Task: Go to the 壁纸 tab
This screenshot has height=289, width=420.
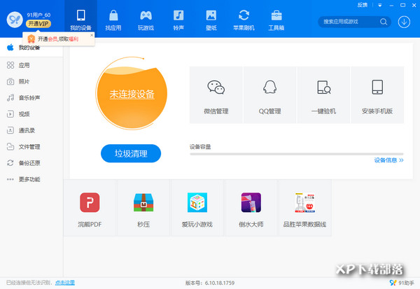Action: 211,20
